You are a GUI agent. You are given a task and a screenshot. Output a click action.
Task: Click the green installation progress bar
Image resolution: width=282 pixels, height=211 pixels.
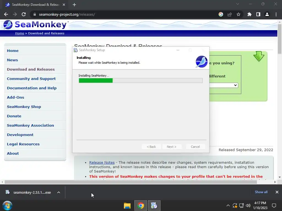(x=141, y=80)
